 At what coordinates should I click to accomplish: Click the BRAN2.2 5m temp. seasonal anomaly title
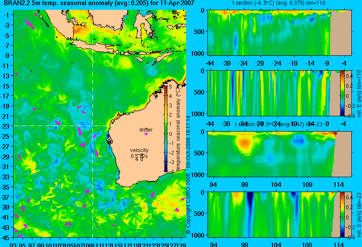tap(99, 3)
